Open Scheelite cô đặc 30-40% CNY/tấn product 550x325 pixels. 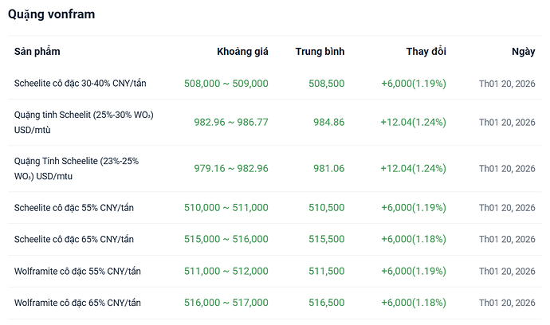[81, 83]
